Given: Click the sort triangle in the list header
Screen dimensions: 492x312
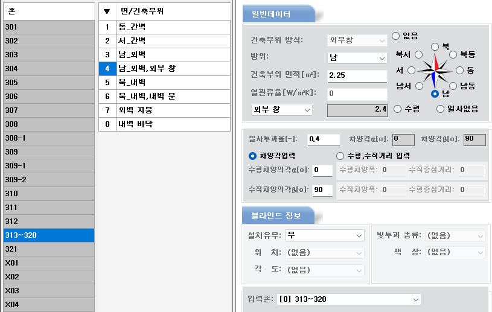Looking at the screenshot, I should click(x=107, y=11).
